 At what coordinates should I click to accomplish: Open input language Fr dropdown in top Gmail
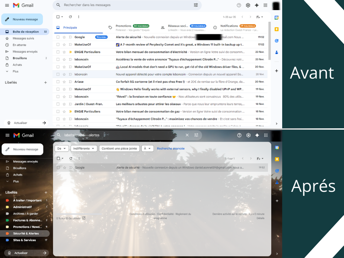260,17
